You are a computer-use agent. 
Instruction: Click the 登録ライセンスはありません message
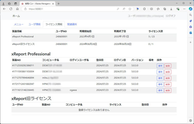tap(94, 110)
